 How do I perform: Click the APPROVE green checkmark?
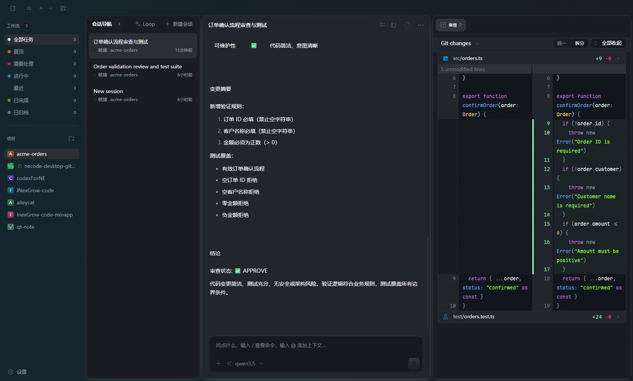point(238,271)
